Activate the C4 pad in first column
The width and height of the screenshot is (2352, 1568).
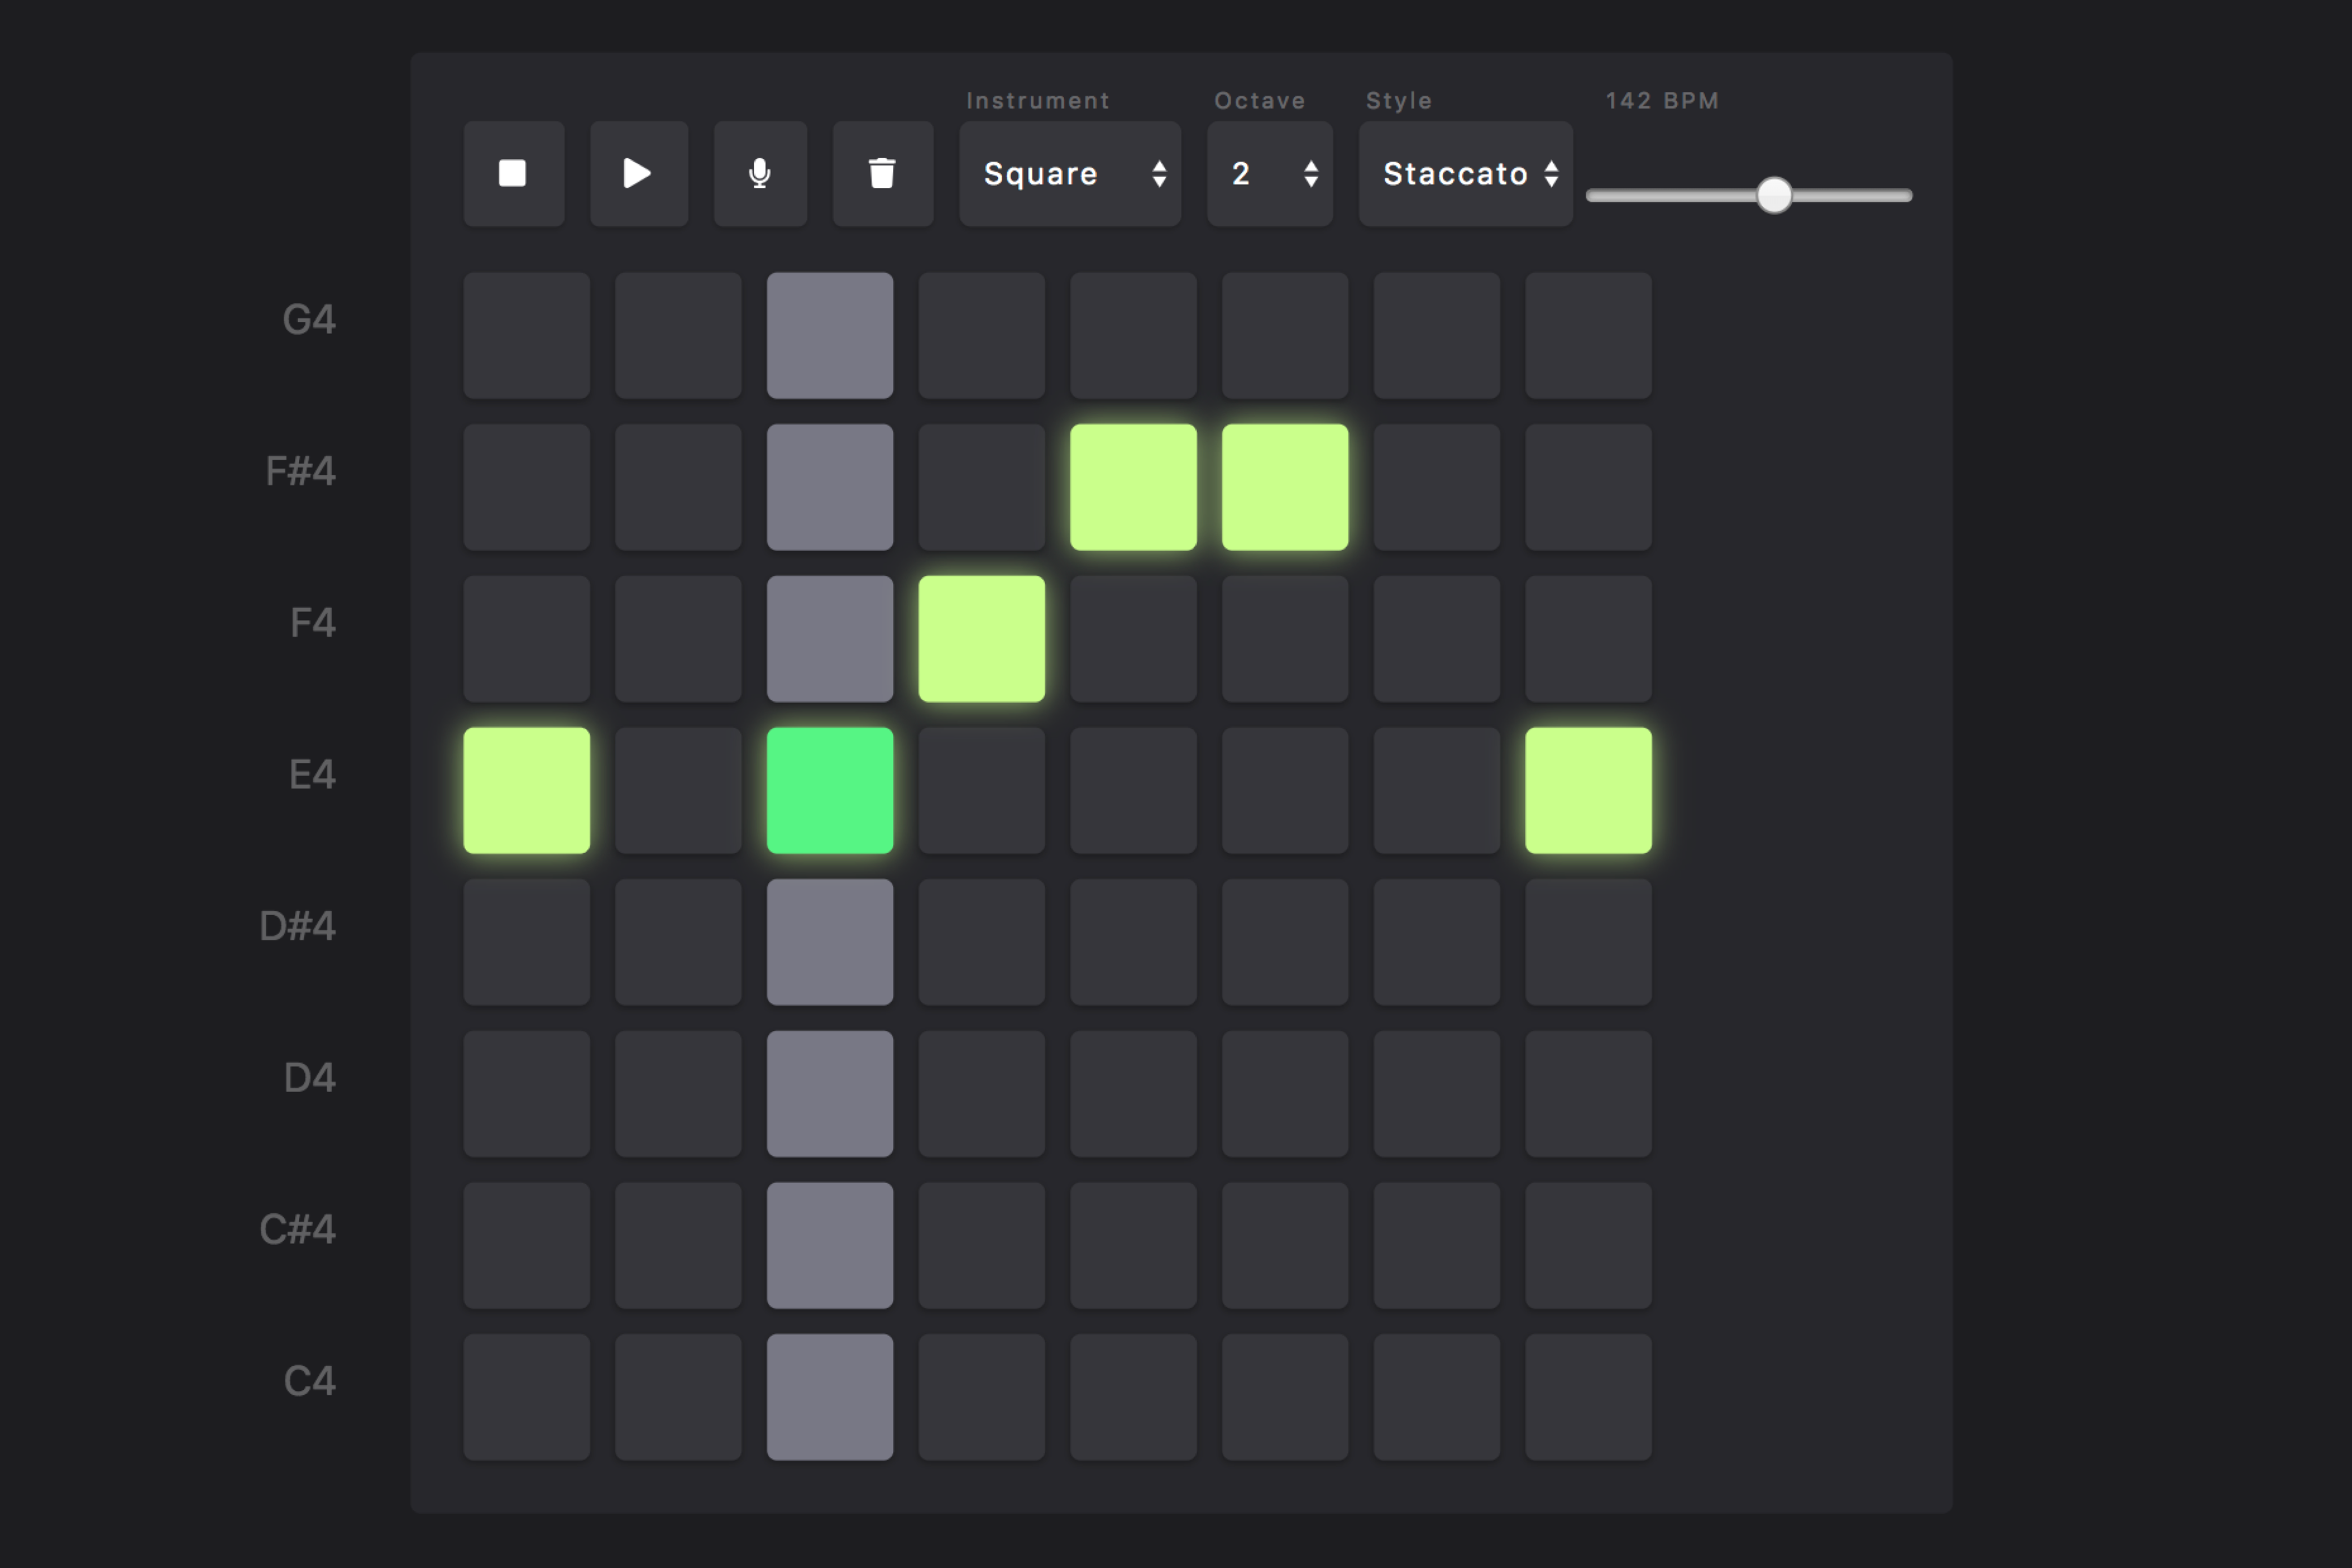[x=526, y=1396]
